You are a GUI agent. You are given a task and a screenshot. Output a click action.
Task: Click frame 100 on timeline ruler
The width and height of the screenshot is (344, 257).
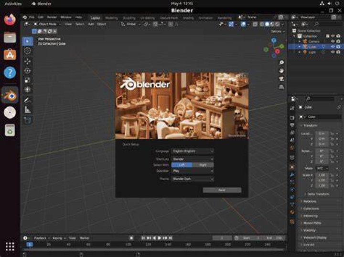pyautogui.click(x=129, y=244)
